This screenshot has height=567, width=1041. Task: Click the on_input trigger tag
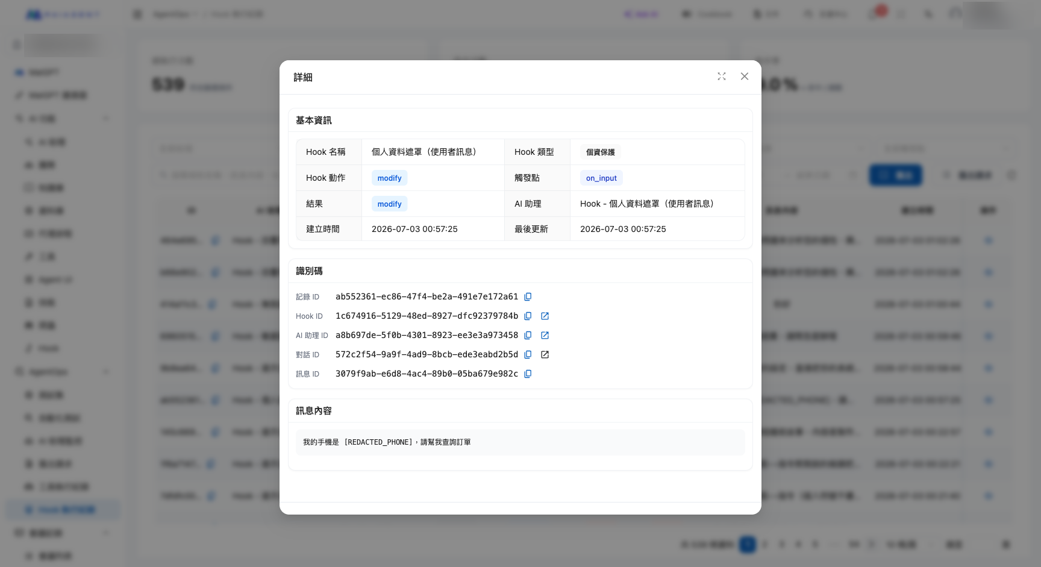click(601, 178)
